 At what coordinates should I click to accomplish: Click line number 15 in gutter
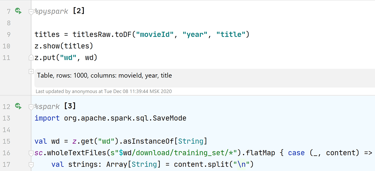[6, 141]
